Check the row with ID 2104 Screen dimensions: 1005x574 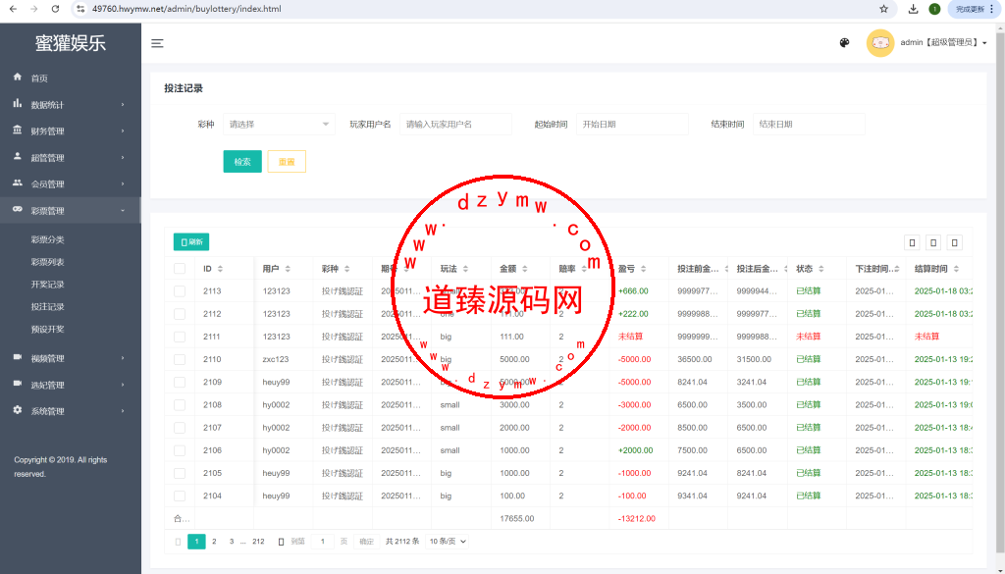[180, 496]
